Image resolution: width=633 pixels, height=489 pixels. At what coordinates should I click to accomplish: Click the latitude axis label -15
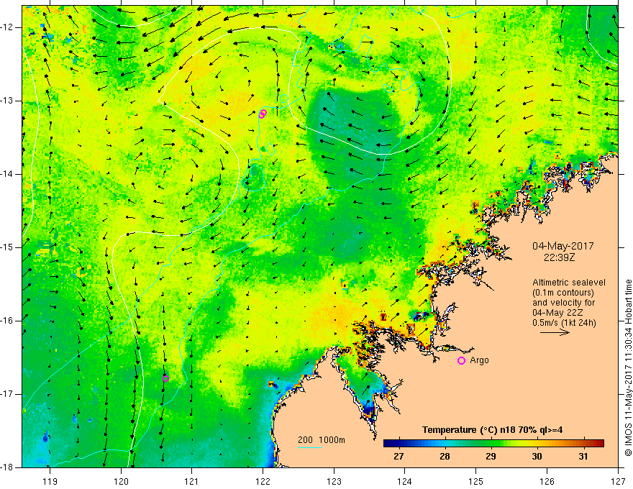[x=7, y=247]
